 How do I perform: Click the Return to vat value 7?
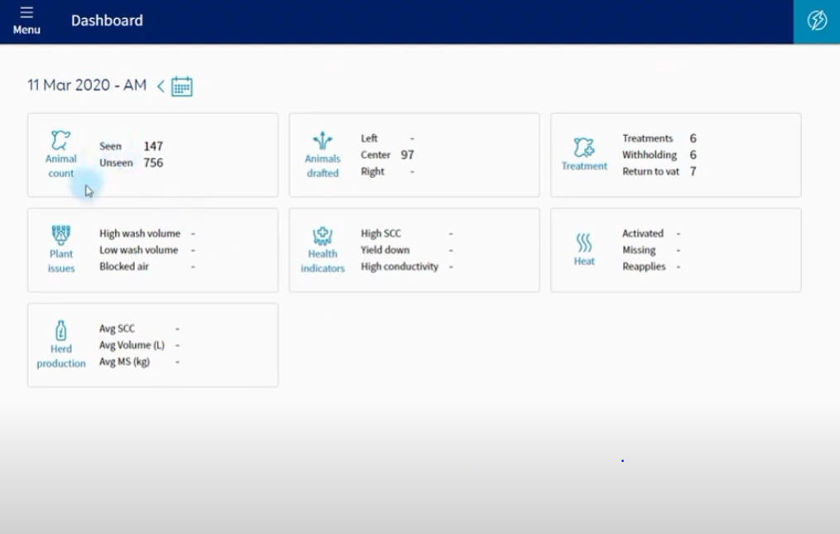pyautogui.click(x=693, y=171)
